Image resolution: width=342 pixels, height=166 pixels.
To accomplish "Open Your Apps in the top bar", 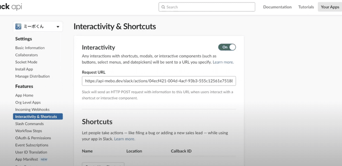I will (330, 7).
